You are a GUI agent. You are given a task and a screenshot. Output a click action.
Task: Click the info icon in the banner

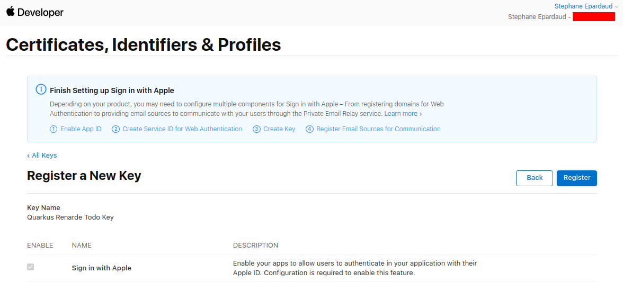pos(41,89)
